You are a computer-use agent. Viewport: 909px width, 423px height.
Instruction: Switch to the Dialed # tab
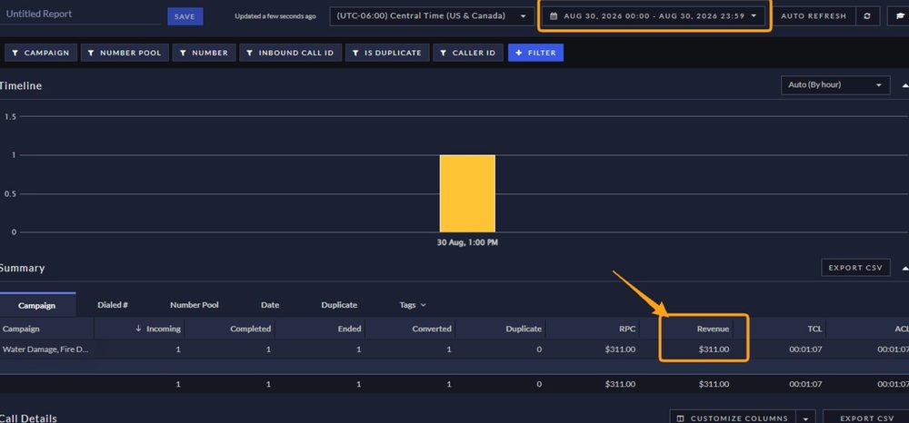[x=113, y=305]
